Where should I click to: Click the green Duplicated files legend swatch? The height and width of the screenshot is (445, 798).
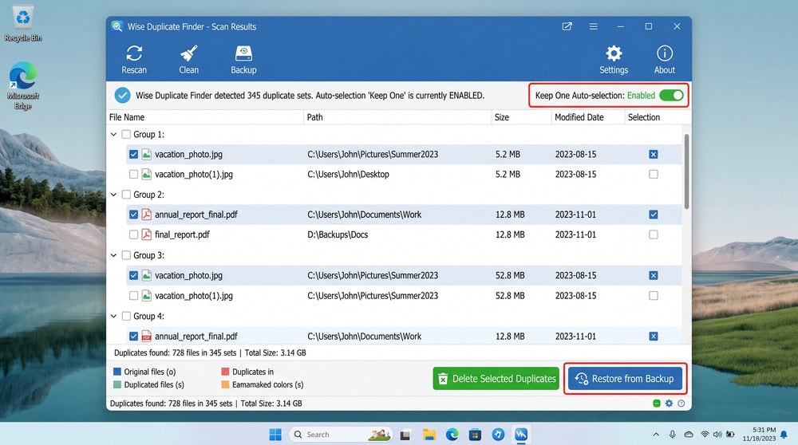click(x=117, y=384)
